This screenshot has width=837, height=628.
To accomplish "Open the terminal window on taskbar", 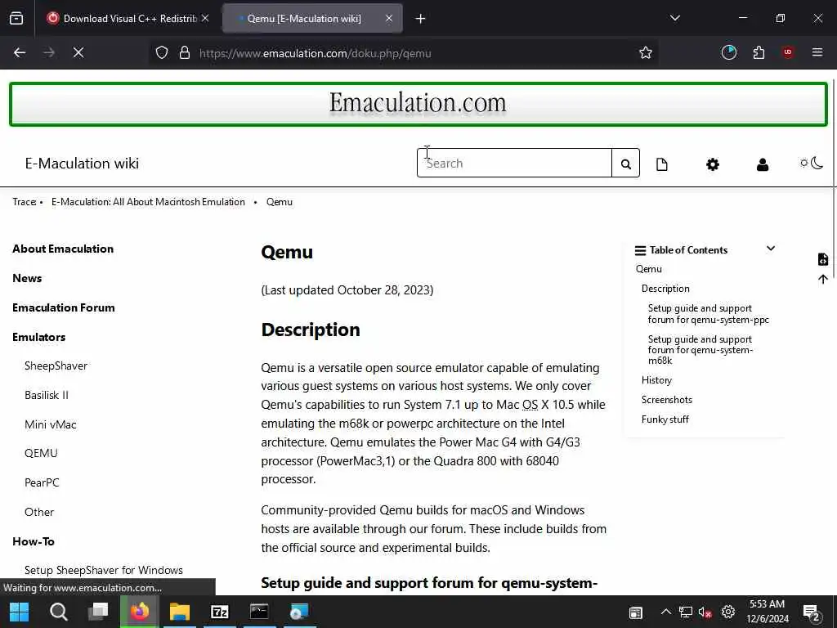I will [259, 612].
